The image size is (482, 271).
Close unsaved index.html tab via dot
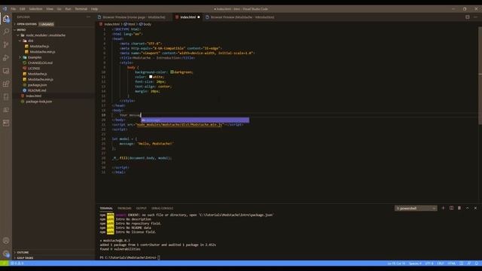coord(199,17)
